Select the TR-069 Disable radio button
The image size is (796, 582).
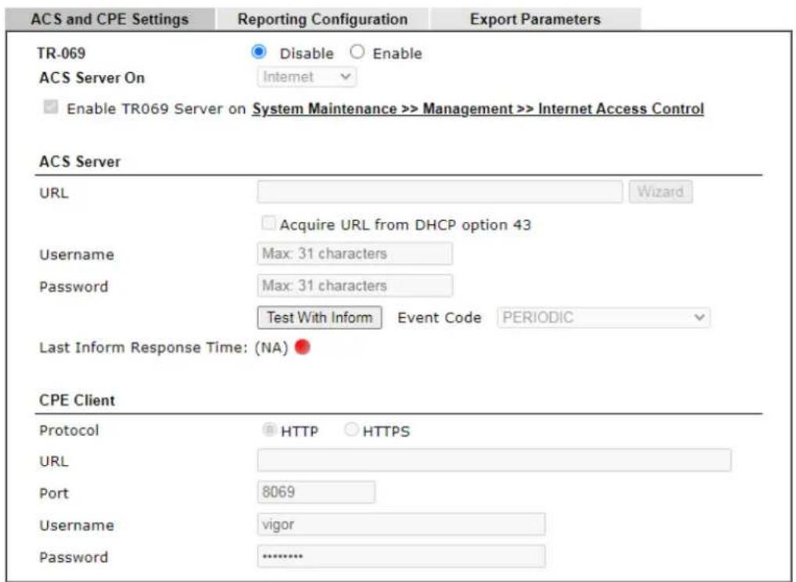click(259, 52)
